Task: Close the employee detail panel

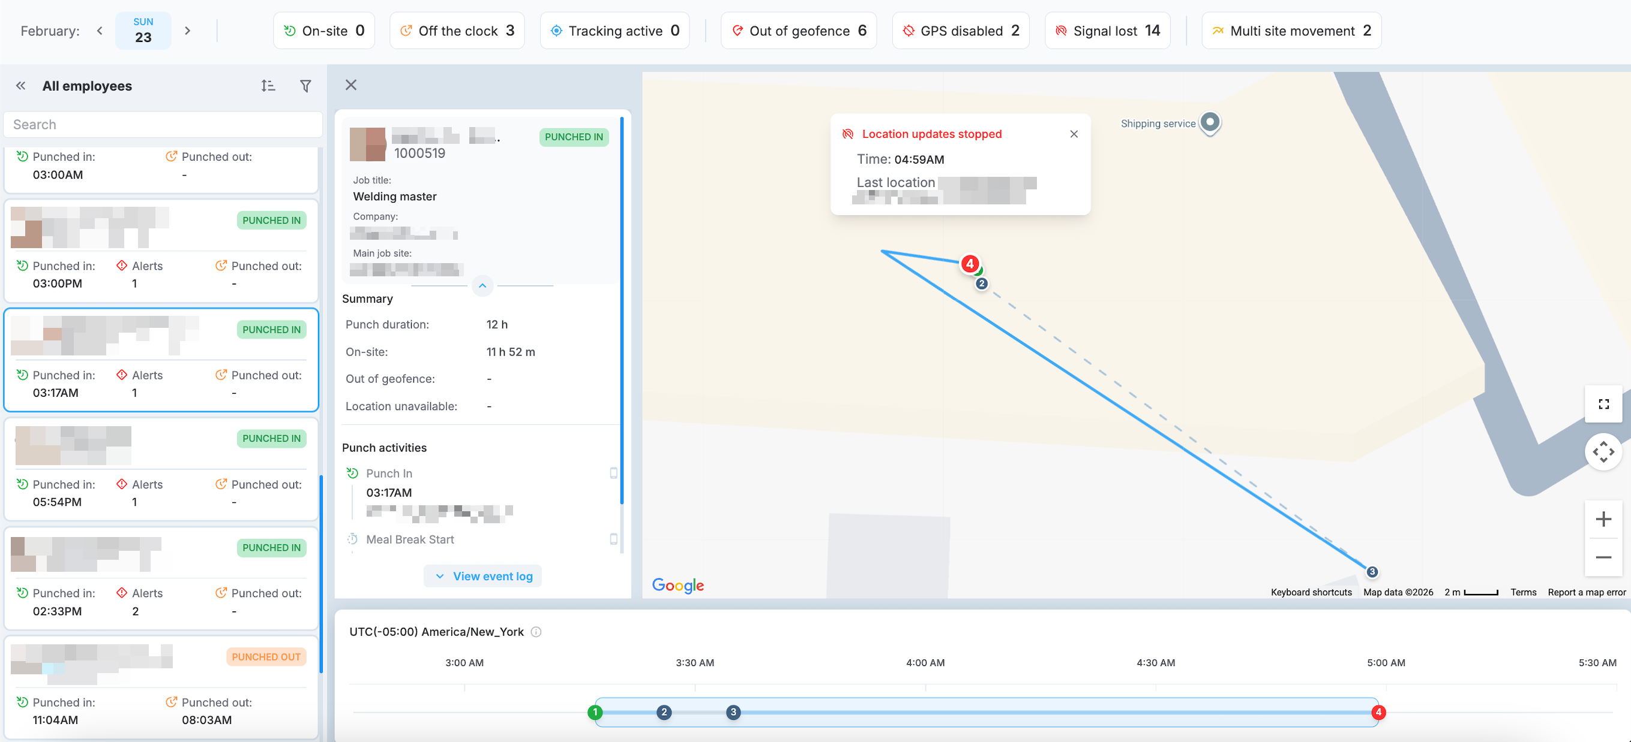Action: 351,85
